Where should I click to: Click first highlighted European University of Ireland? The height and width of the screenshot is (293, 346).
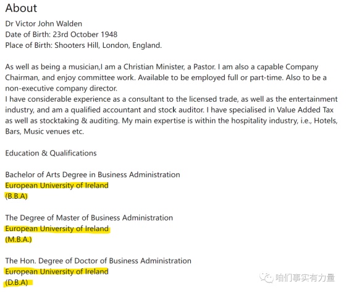[x=57, y=185]
